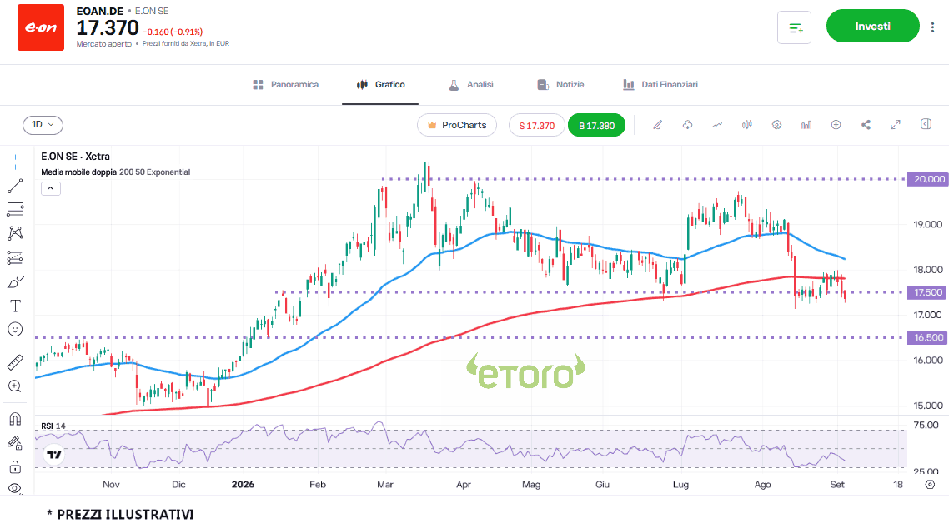The height and width of the screenshot is (523, 949).
Task: Click the 17.500 price level label
Action: [x=928, y=292]
